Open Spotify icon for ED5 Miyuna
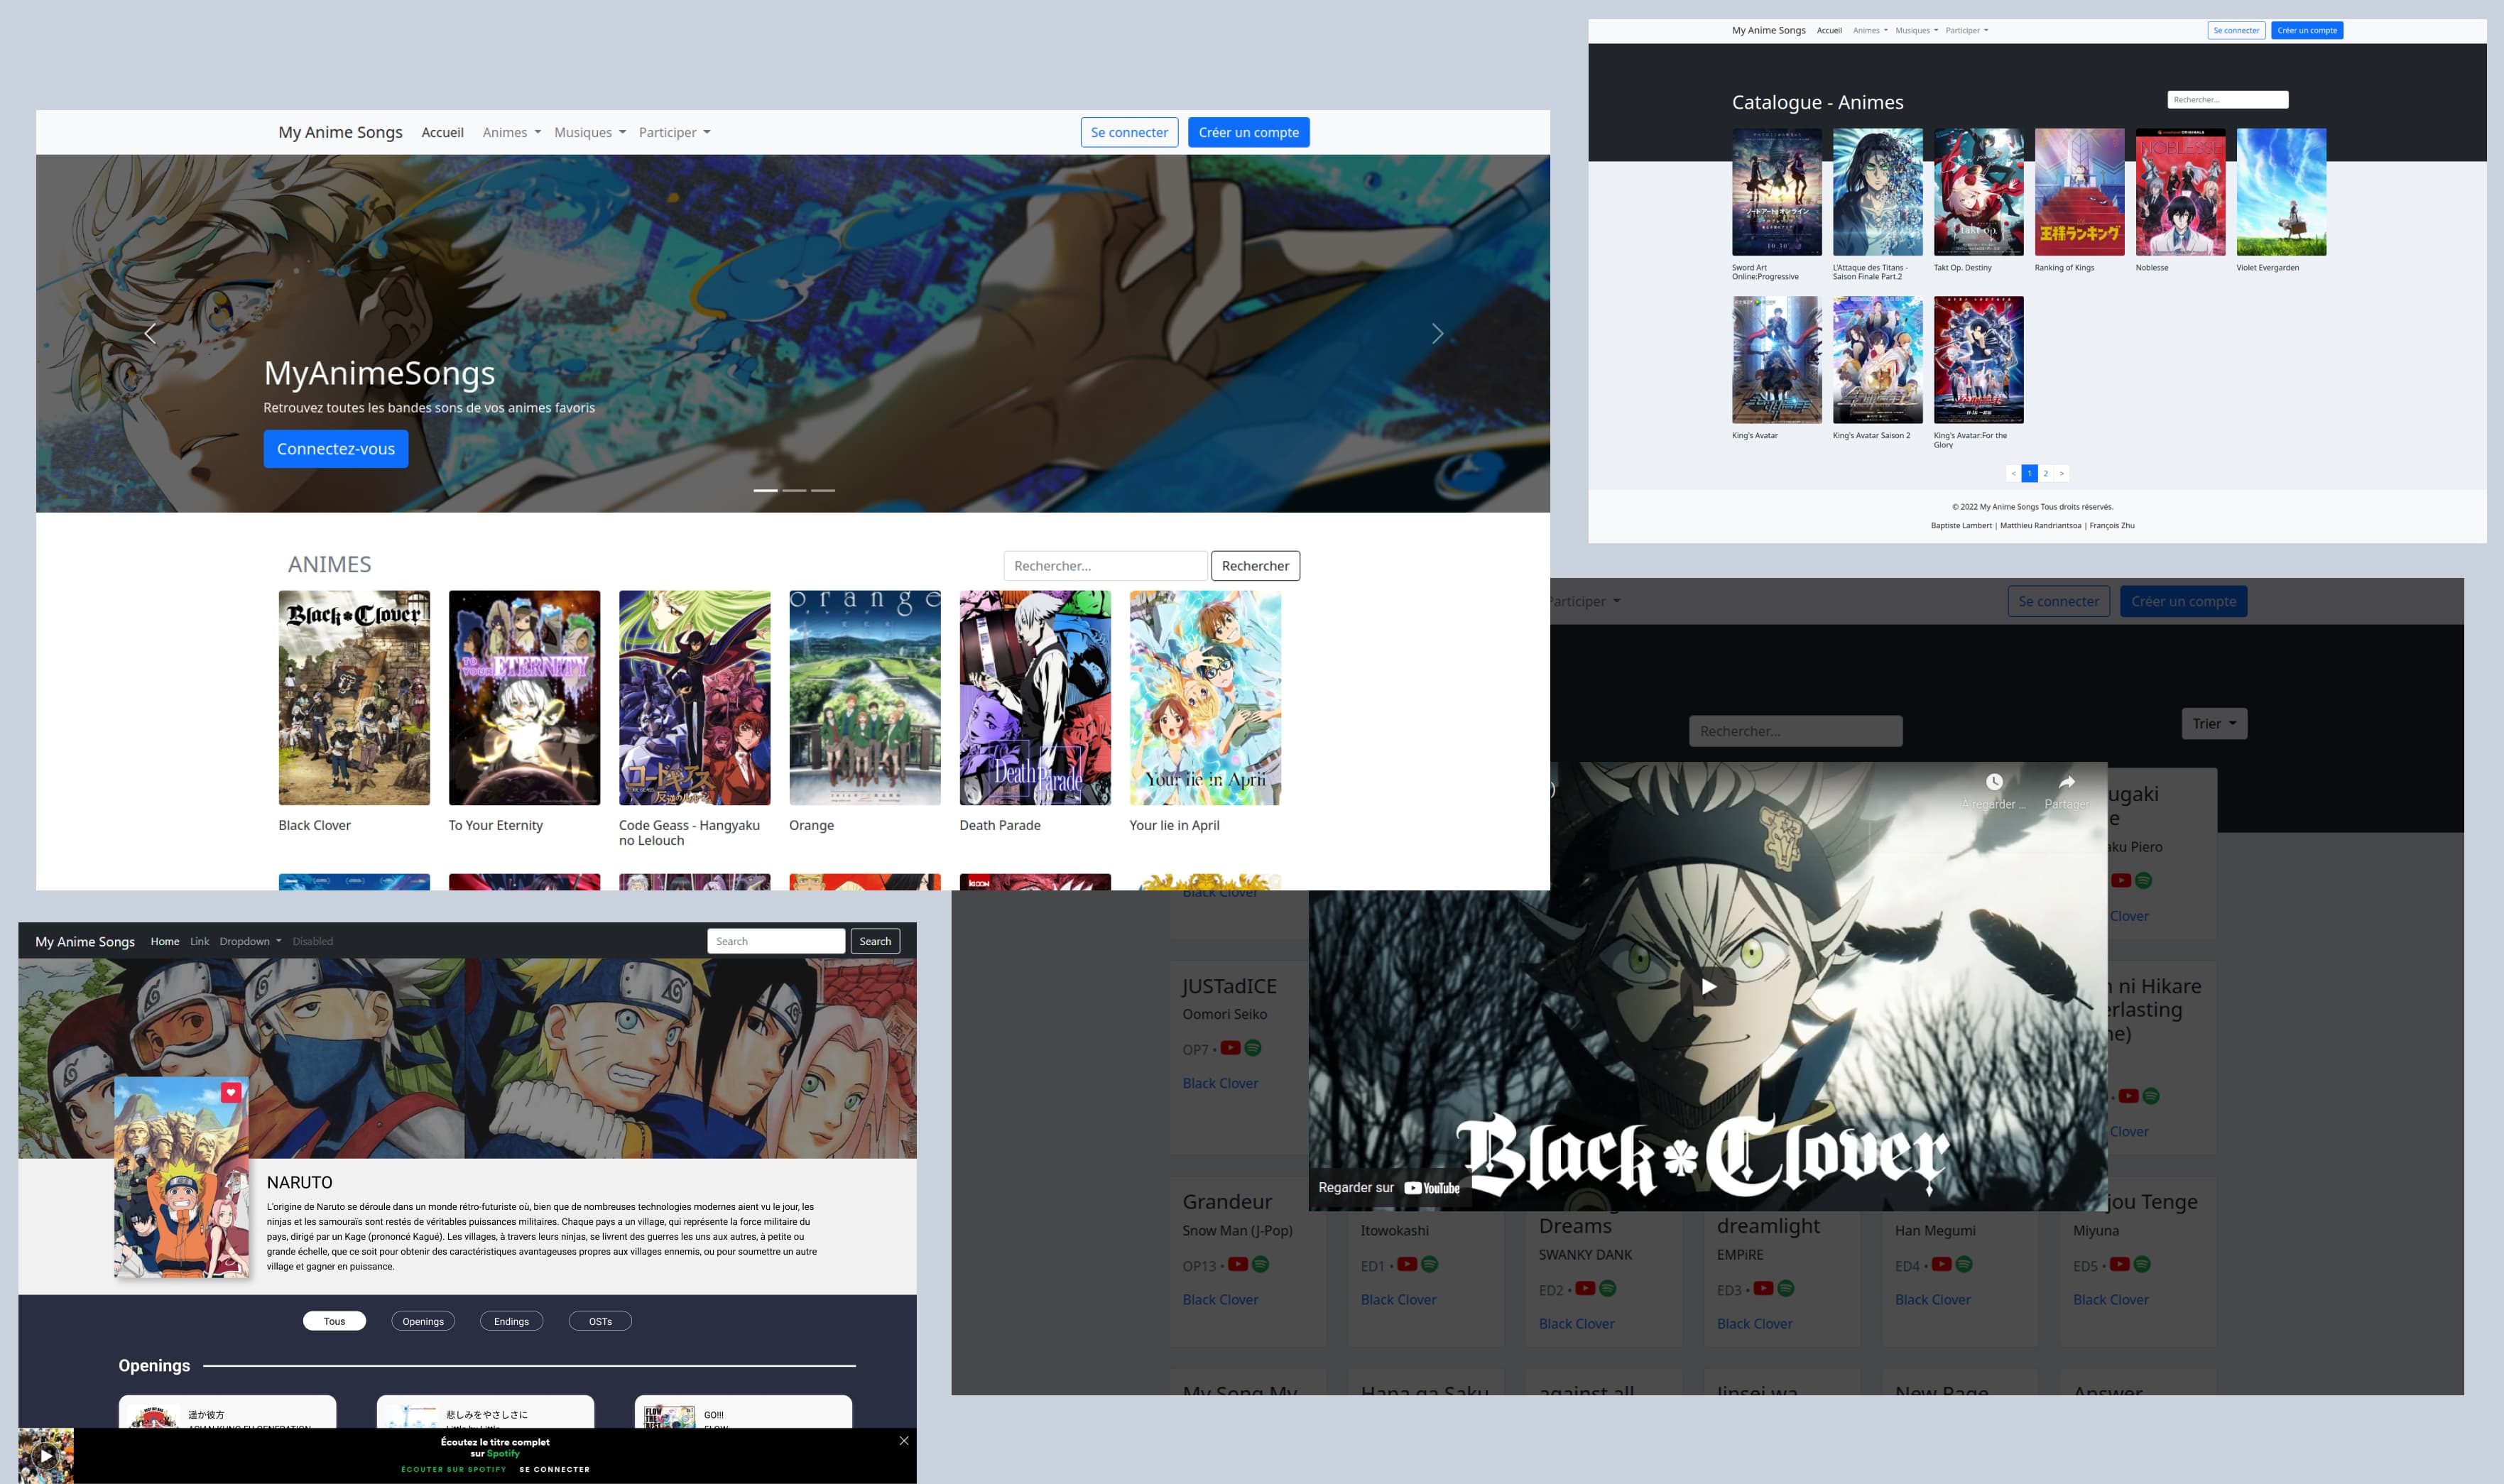Screen dimensions: 2504x1484 point(2141,1264)
